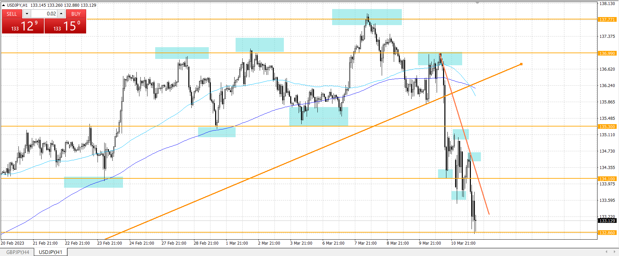Viewport: 619px width, 256px height.
Task: Select the USDJPY,H1 chart tab
Action: [51, 252]
